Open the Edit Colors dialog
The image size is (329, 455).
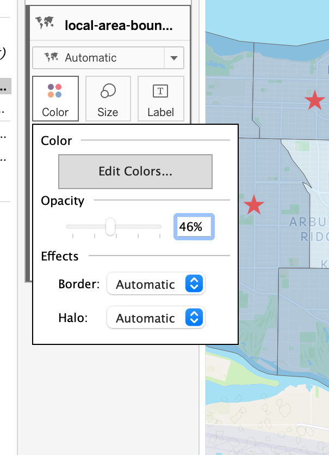pos(135,171)
